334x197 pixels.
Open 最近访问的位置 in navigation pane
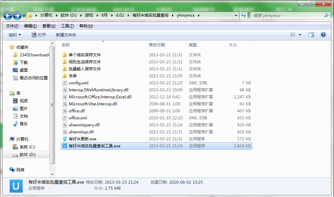(x=34, y=78)
